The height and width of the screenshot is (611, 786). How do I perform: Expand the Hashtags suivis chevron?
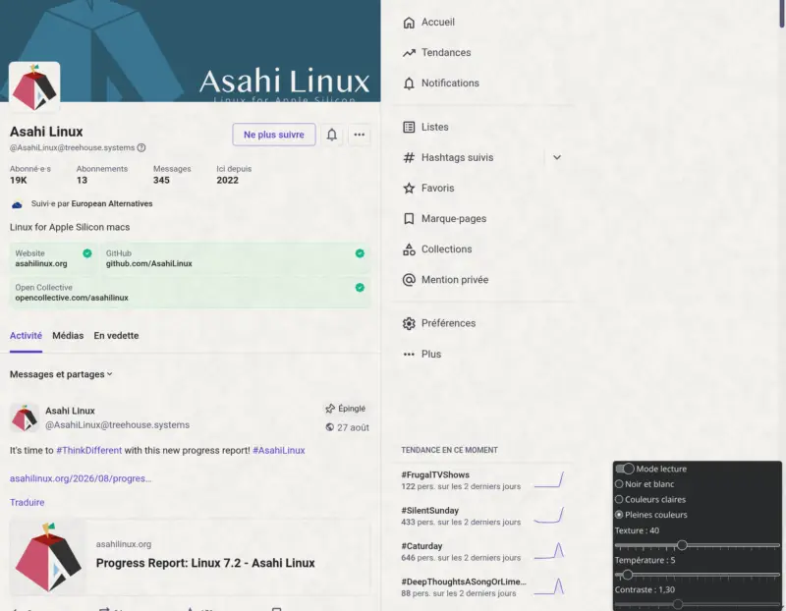point(557,157)
